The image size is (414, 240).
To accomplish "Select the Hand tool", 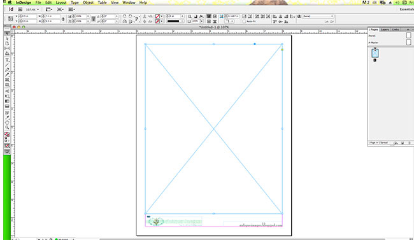I will (7, 122).
